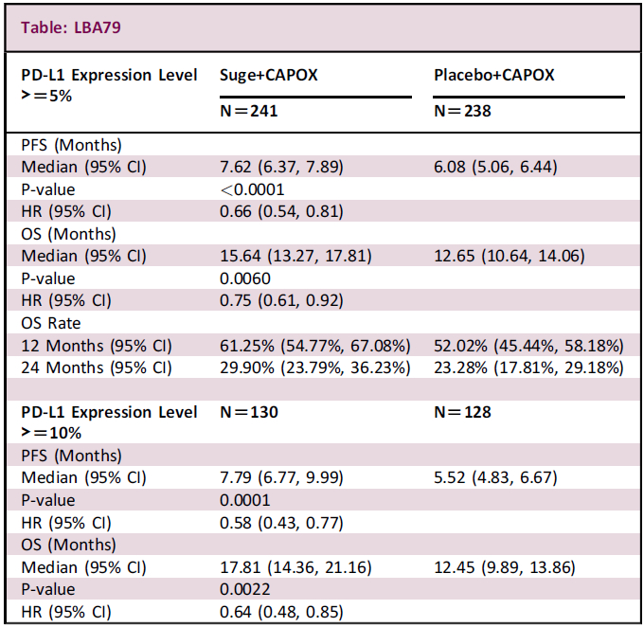Select the Suge+CAPOX column header
The height and width of the screenshot is (627, 644).
tap(268, 75)
